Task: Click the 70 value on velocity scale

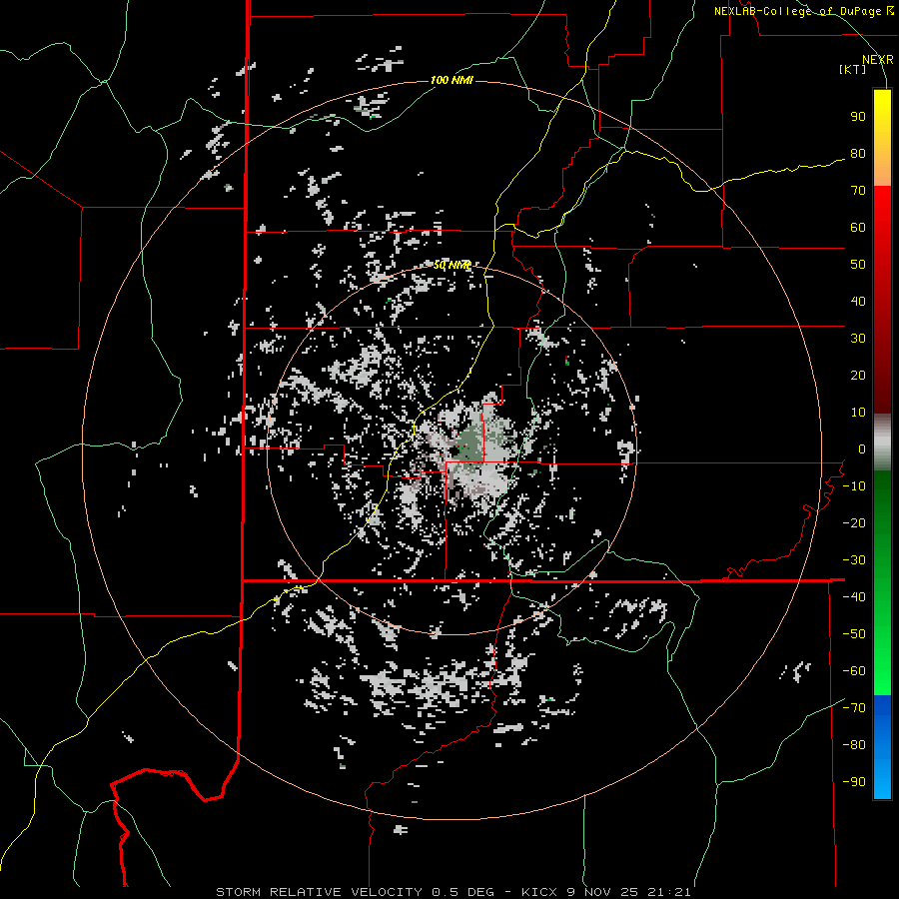Action: click(858, 191)
